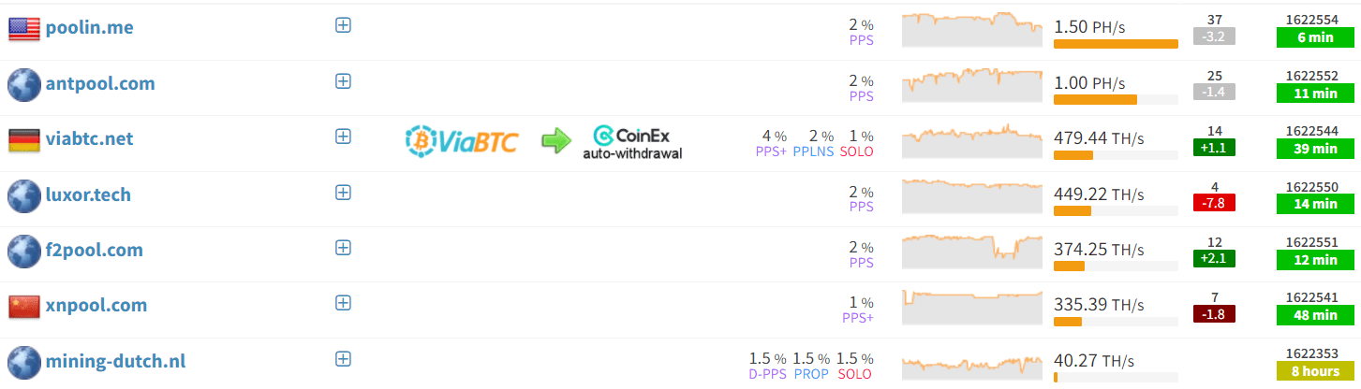Click the green 6 min last-block badge

[1316, 37]
